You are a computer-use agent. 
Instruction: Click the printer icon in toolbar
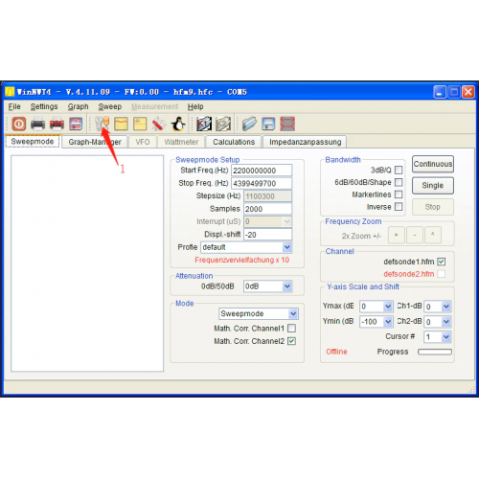click(x=37, y=124)
